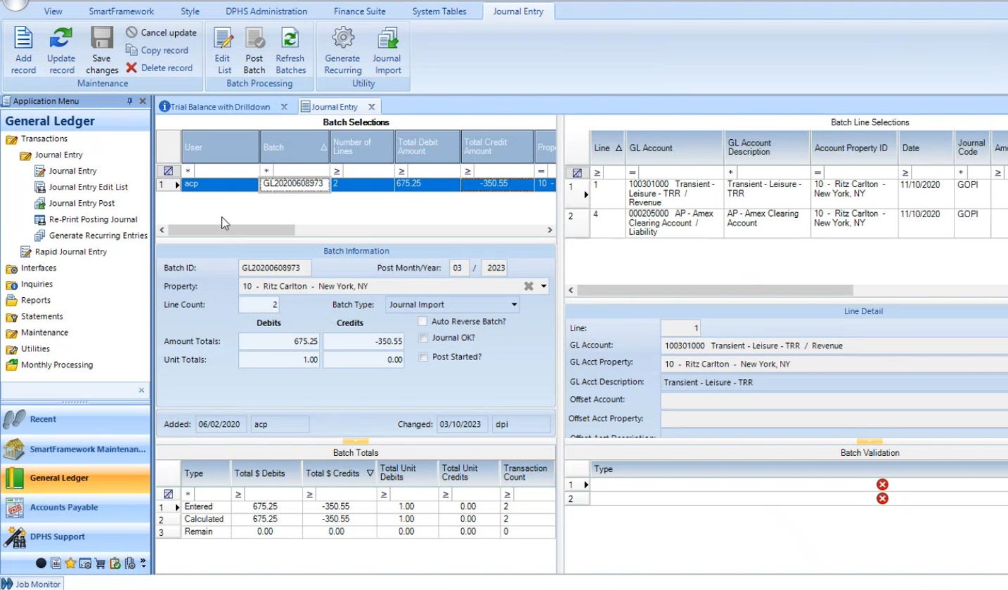The width and height of the screenshot is (1008, 590).
Task: Open Recent navigation section
Action: tap(76, 419)
